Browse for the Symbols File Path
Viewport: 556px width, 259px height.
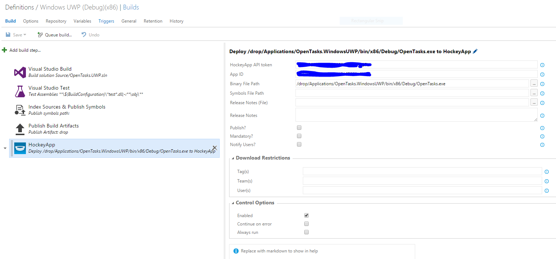[534, 93]
